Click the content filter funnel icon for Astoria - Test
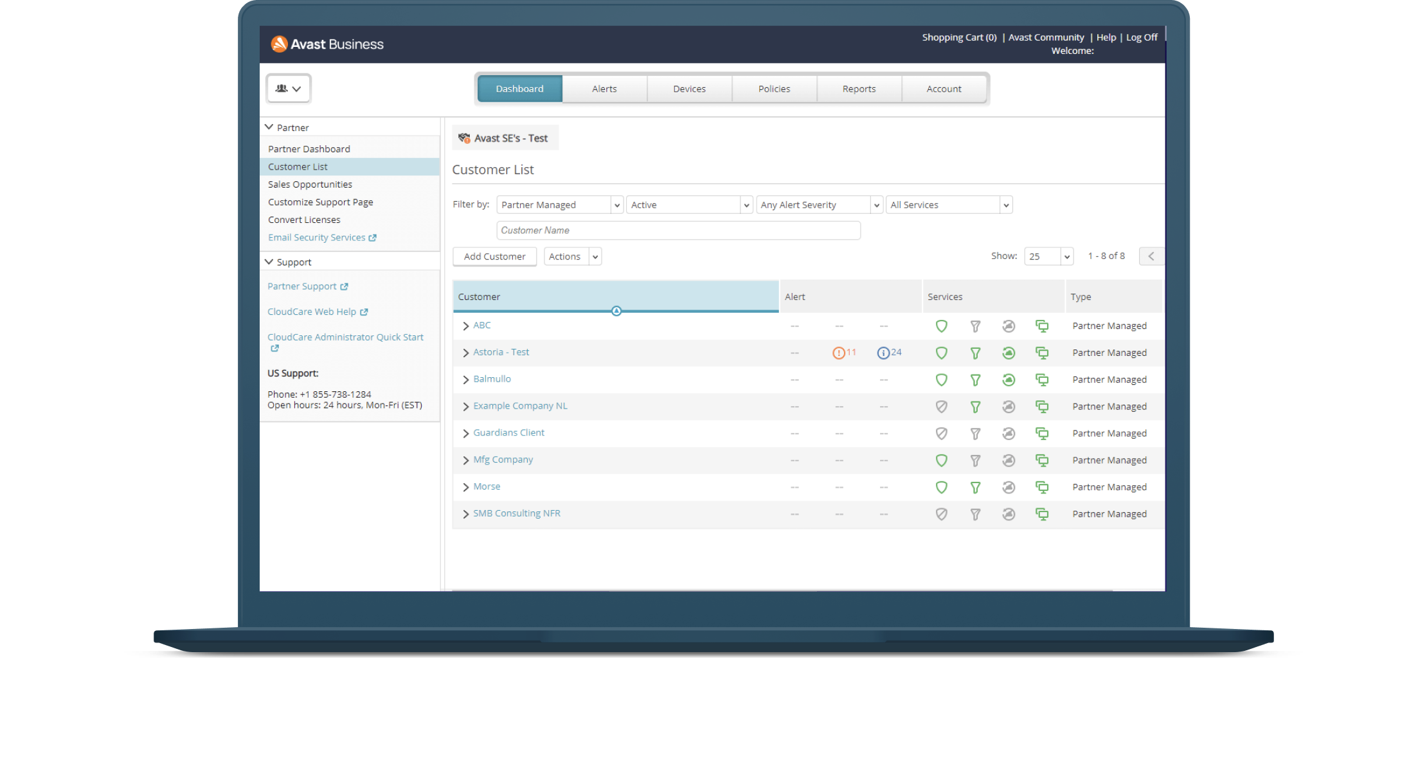1427x771 pixels. click(975, 353)
